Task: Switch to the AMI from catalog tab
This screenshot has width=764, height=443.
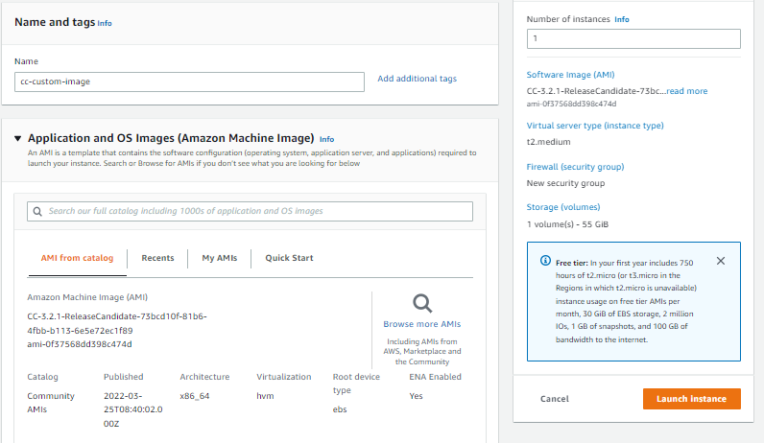Action: point(77,258)
